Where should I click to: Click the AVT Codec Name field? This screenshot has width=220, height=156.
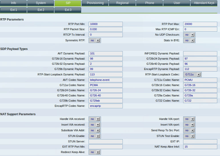[x=105, y=80]
